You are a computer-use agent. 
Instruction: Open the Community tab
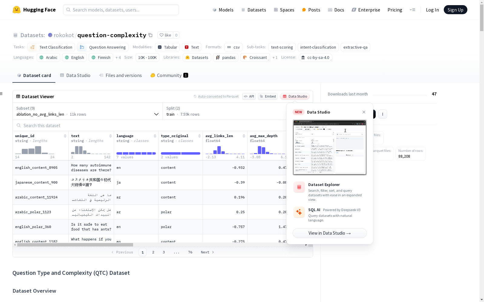tap(169, 75)
